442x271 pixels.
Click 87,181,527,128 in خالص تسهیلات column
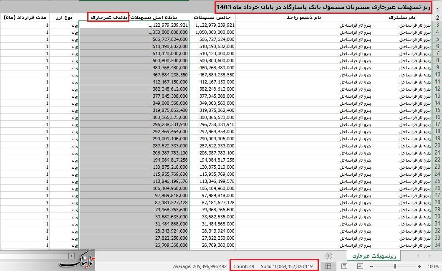(212, 203)
